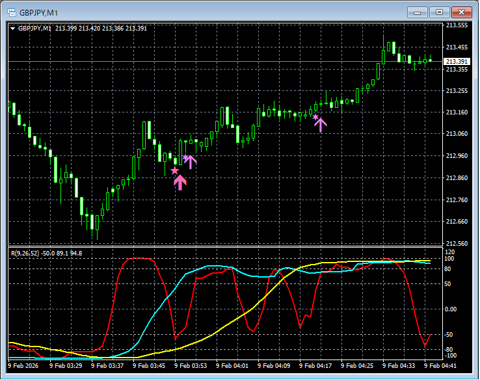Viewport: 480px width, 379px height.
Task: Click the 213.160 price scale label
Action: (x=457, y=112)
